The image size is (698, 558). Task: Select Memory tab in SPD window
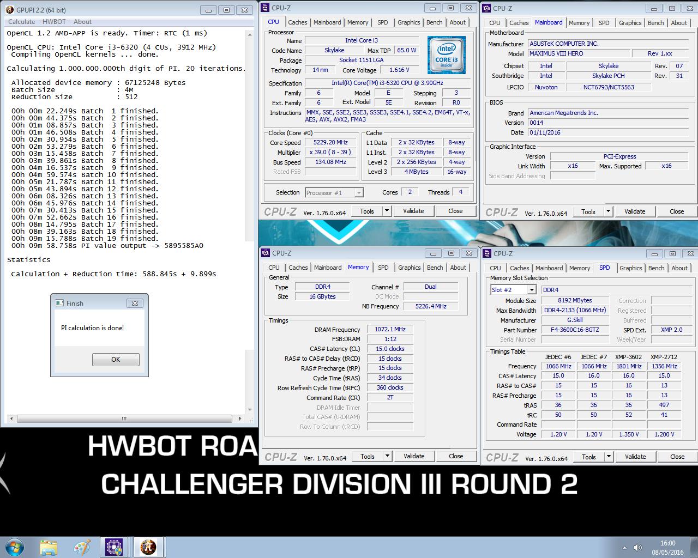coord(580,268)
